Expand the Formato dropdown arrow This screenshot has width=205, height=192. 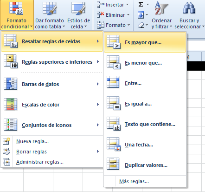click(x=129, y=25)
